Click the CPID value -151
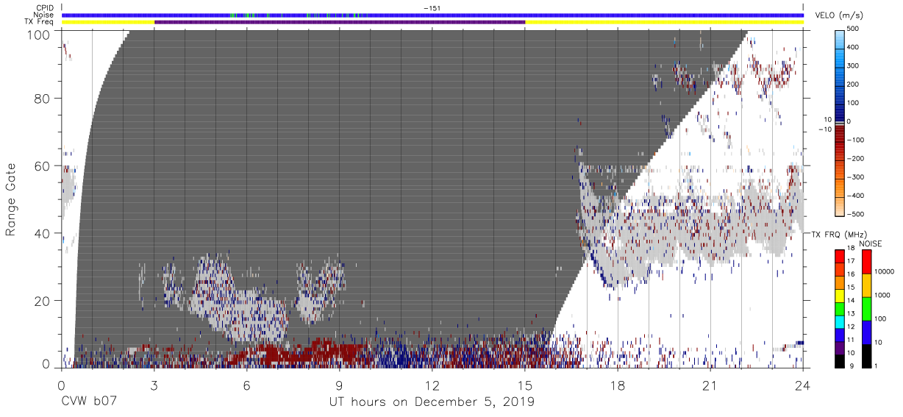The image size is (903, 417). [x=432, y=8]
